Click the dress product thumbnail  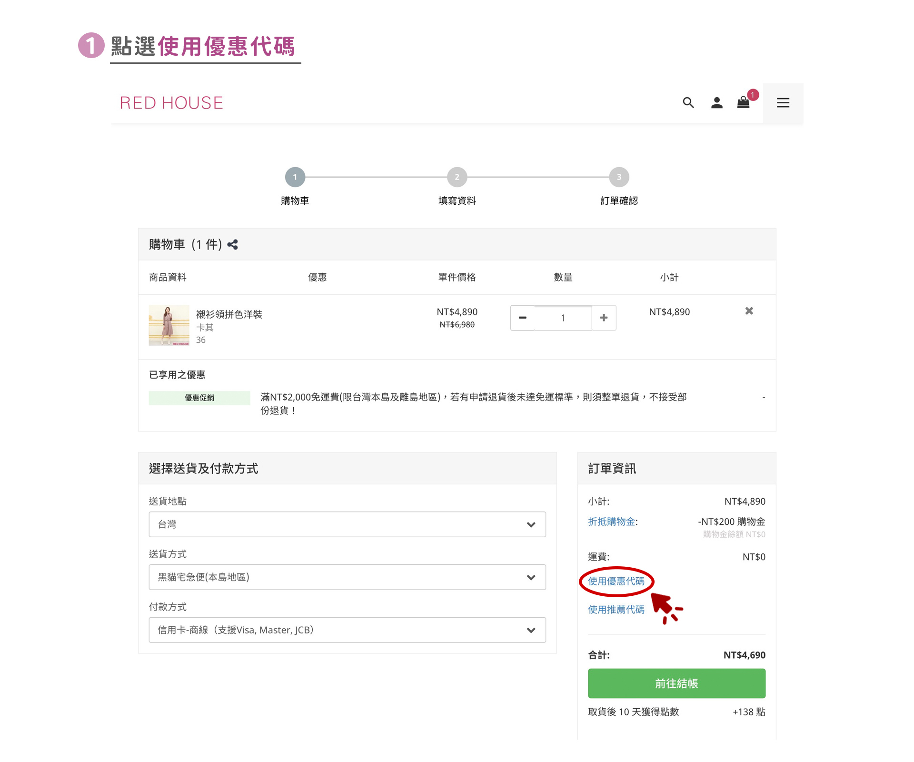click(169, 325)
